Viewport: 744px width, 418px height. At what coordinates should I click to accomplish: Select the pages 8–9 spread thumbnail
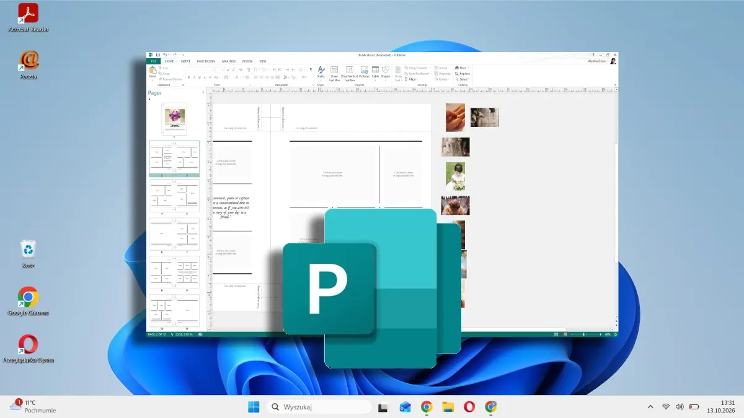tap(174, 272)
